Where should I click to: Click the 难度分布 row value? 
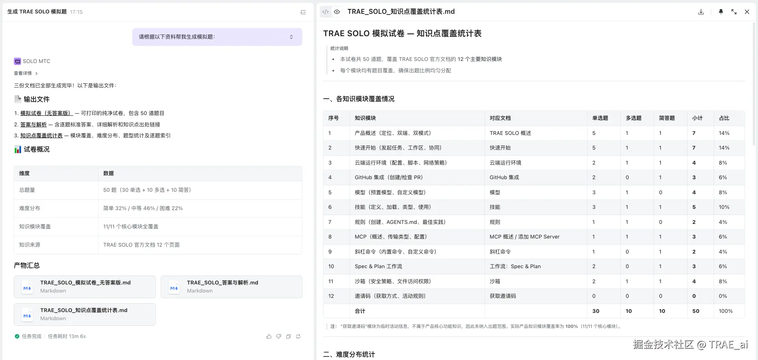click(143, 208)
